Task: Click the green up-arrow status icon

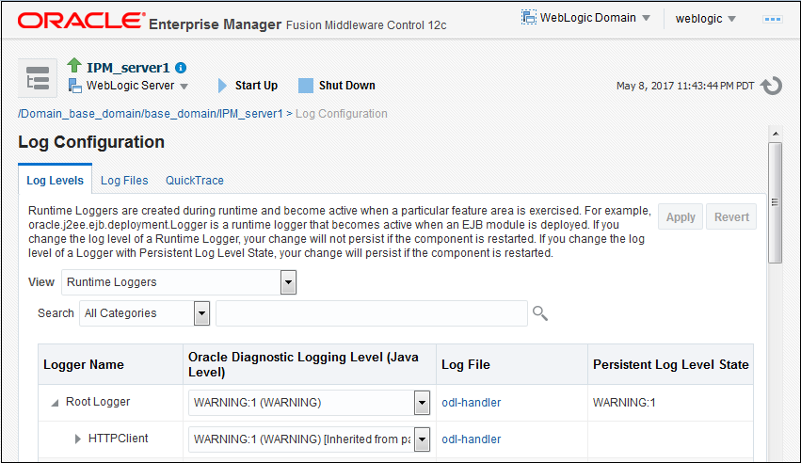Action: coord(74,65)
